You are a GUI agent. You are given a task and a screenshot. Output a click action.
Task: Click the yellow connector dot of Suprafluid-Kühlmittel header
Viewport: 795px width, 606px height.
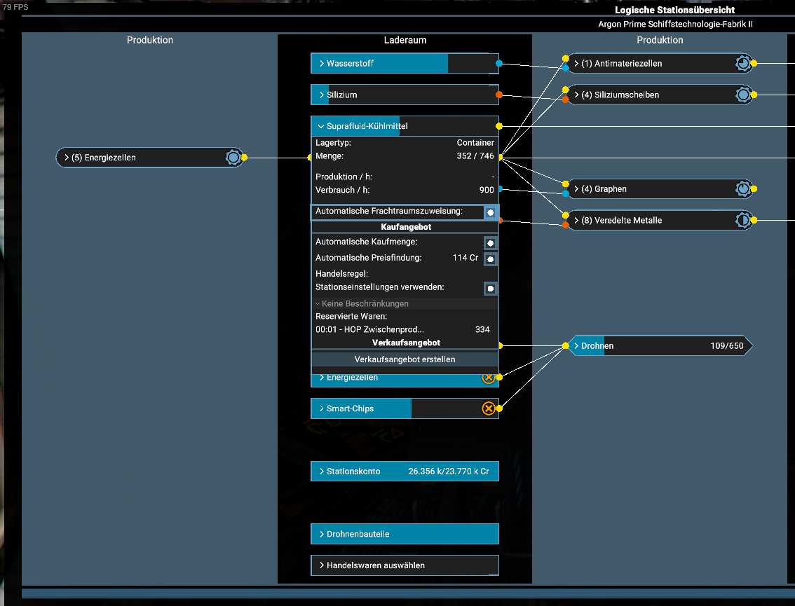click(499, 126)
